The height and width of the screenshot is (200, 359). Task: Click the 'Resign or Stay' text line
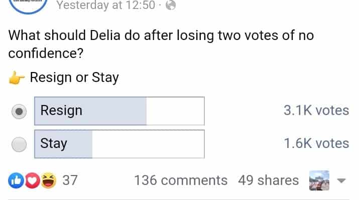click(x=74, y=78)
